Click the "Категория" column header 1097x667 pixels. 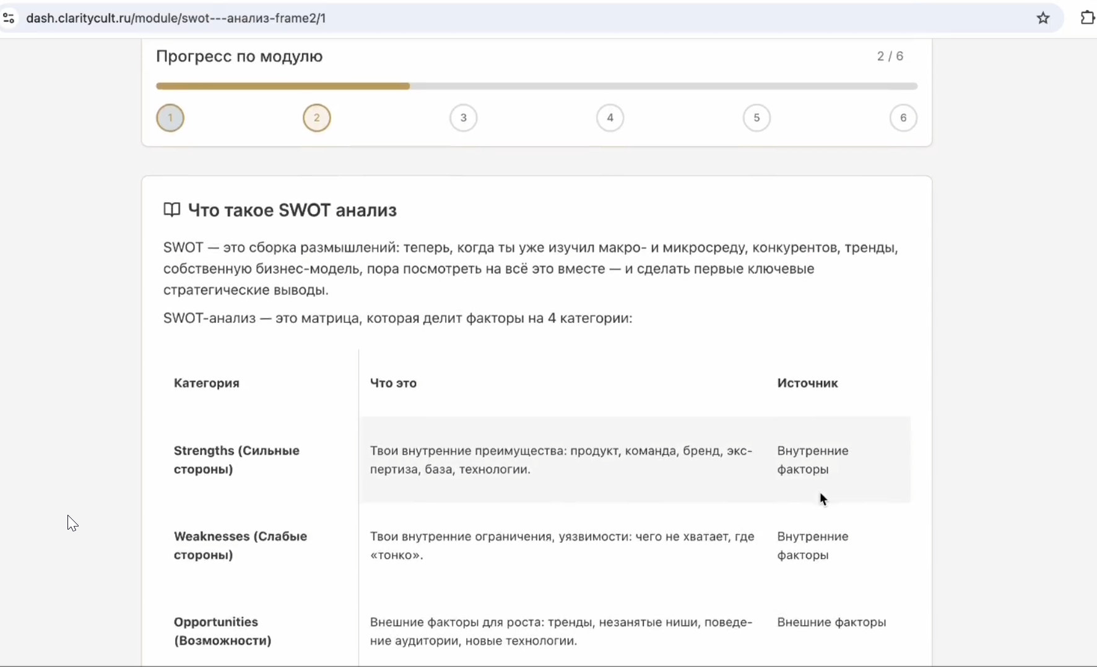click(x=207, y=383)
